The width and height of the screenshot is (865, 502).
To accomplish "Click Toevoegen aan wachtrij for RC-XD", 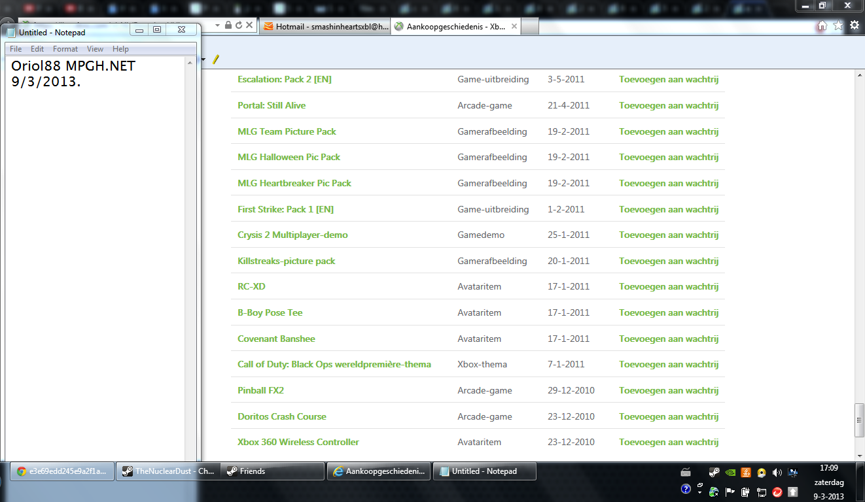I will (669, 286).
